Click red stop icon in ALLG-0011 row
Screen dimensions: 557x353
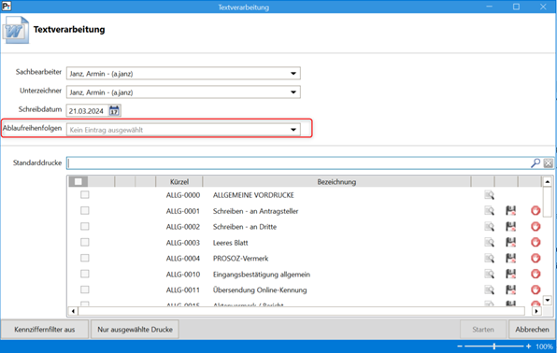pos(536,289)
